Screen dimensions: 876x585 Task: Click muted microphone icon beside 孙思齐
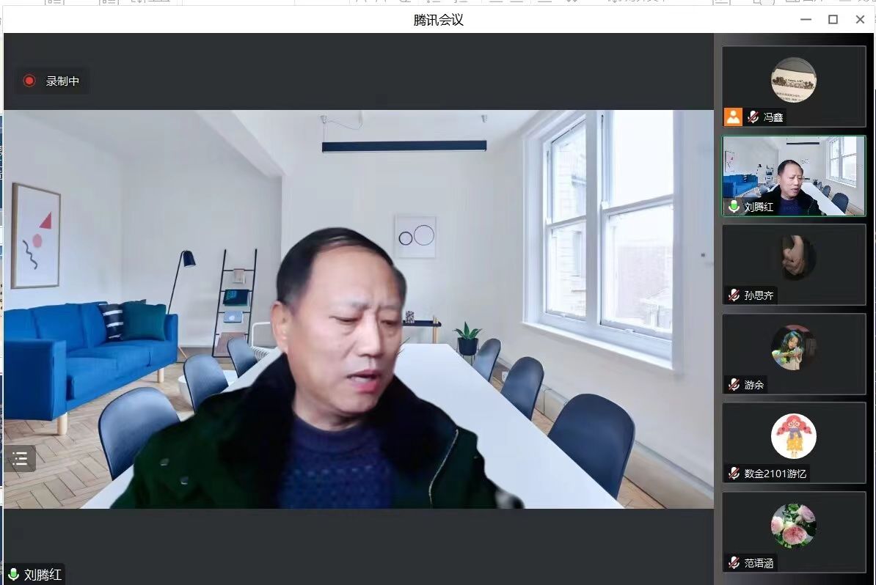tap(734, 295)
